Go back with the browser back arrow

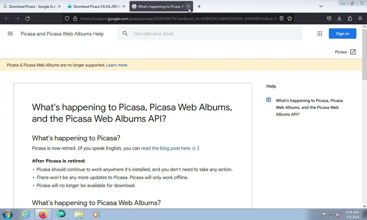(x=7, y=18)
